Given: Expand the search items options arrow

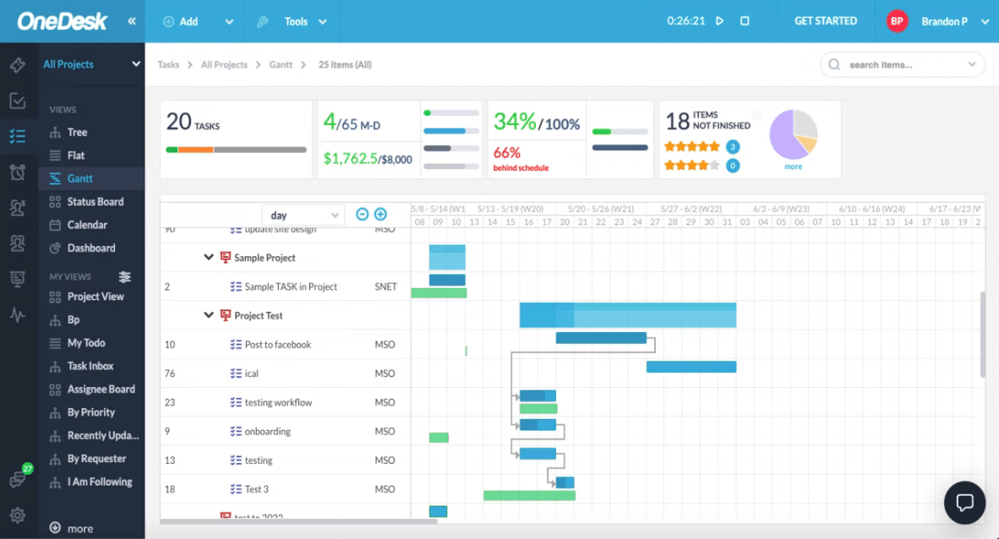Looking at the screenshot, I should pyautogui.click(x=972, y=64).
